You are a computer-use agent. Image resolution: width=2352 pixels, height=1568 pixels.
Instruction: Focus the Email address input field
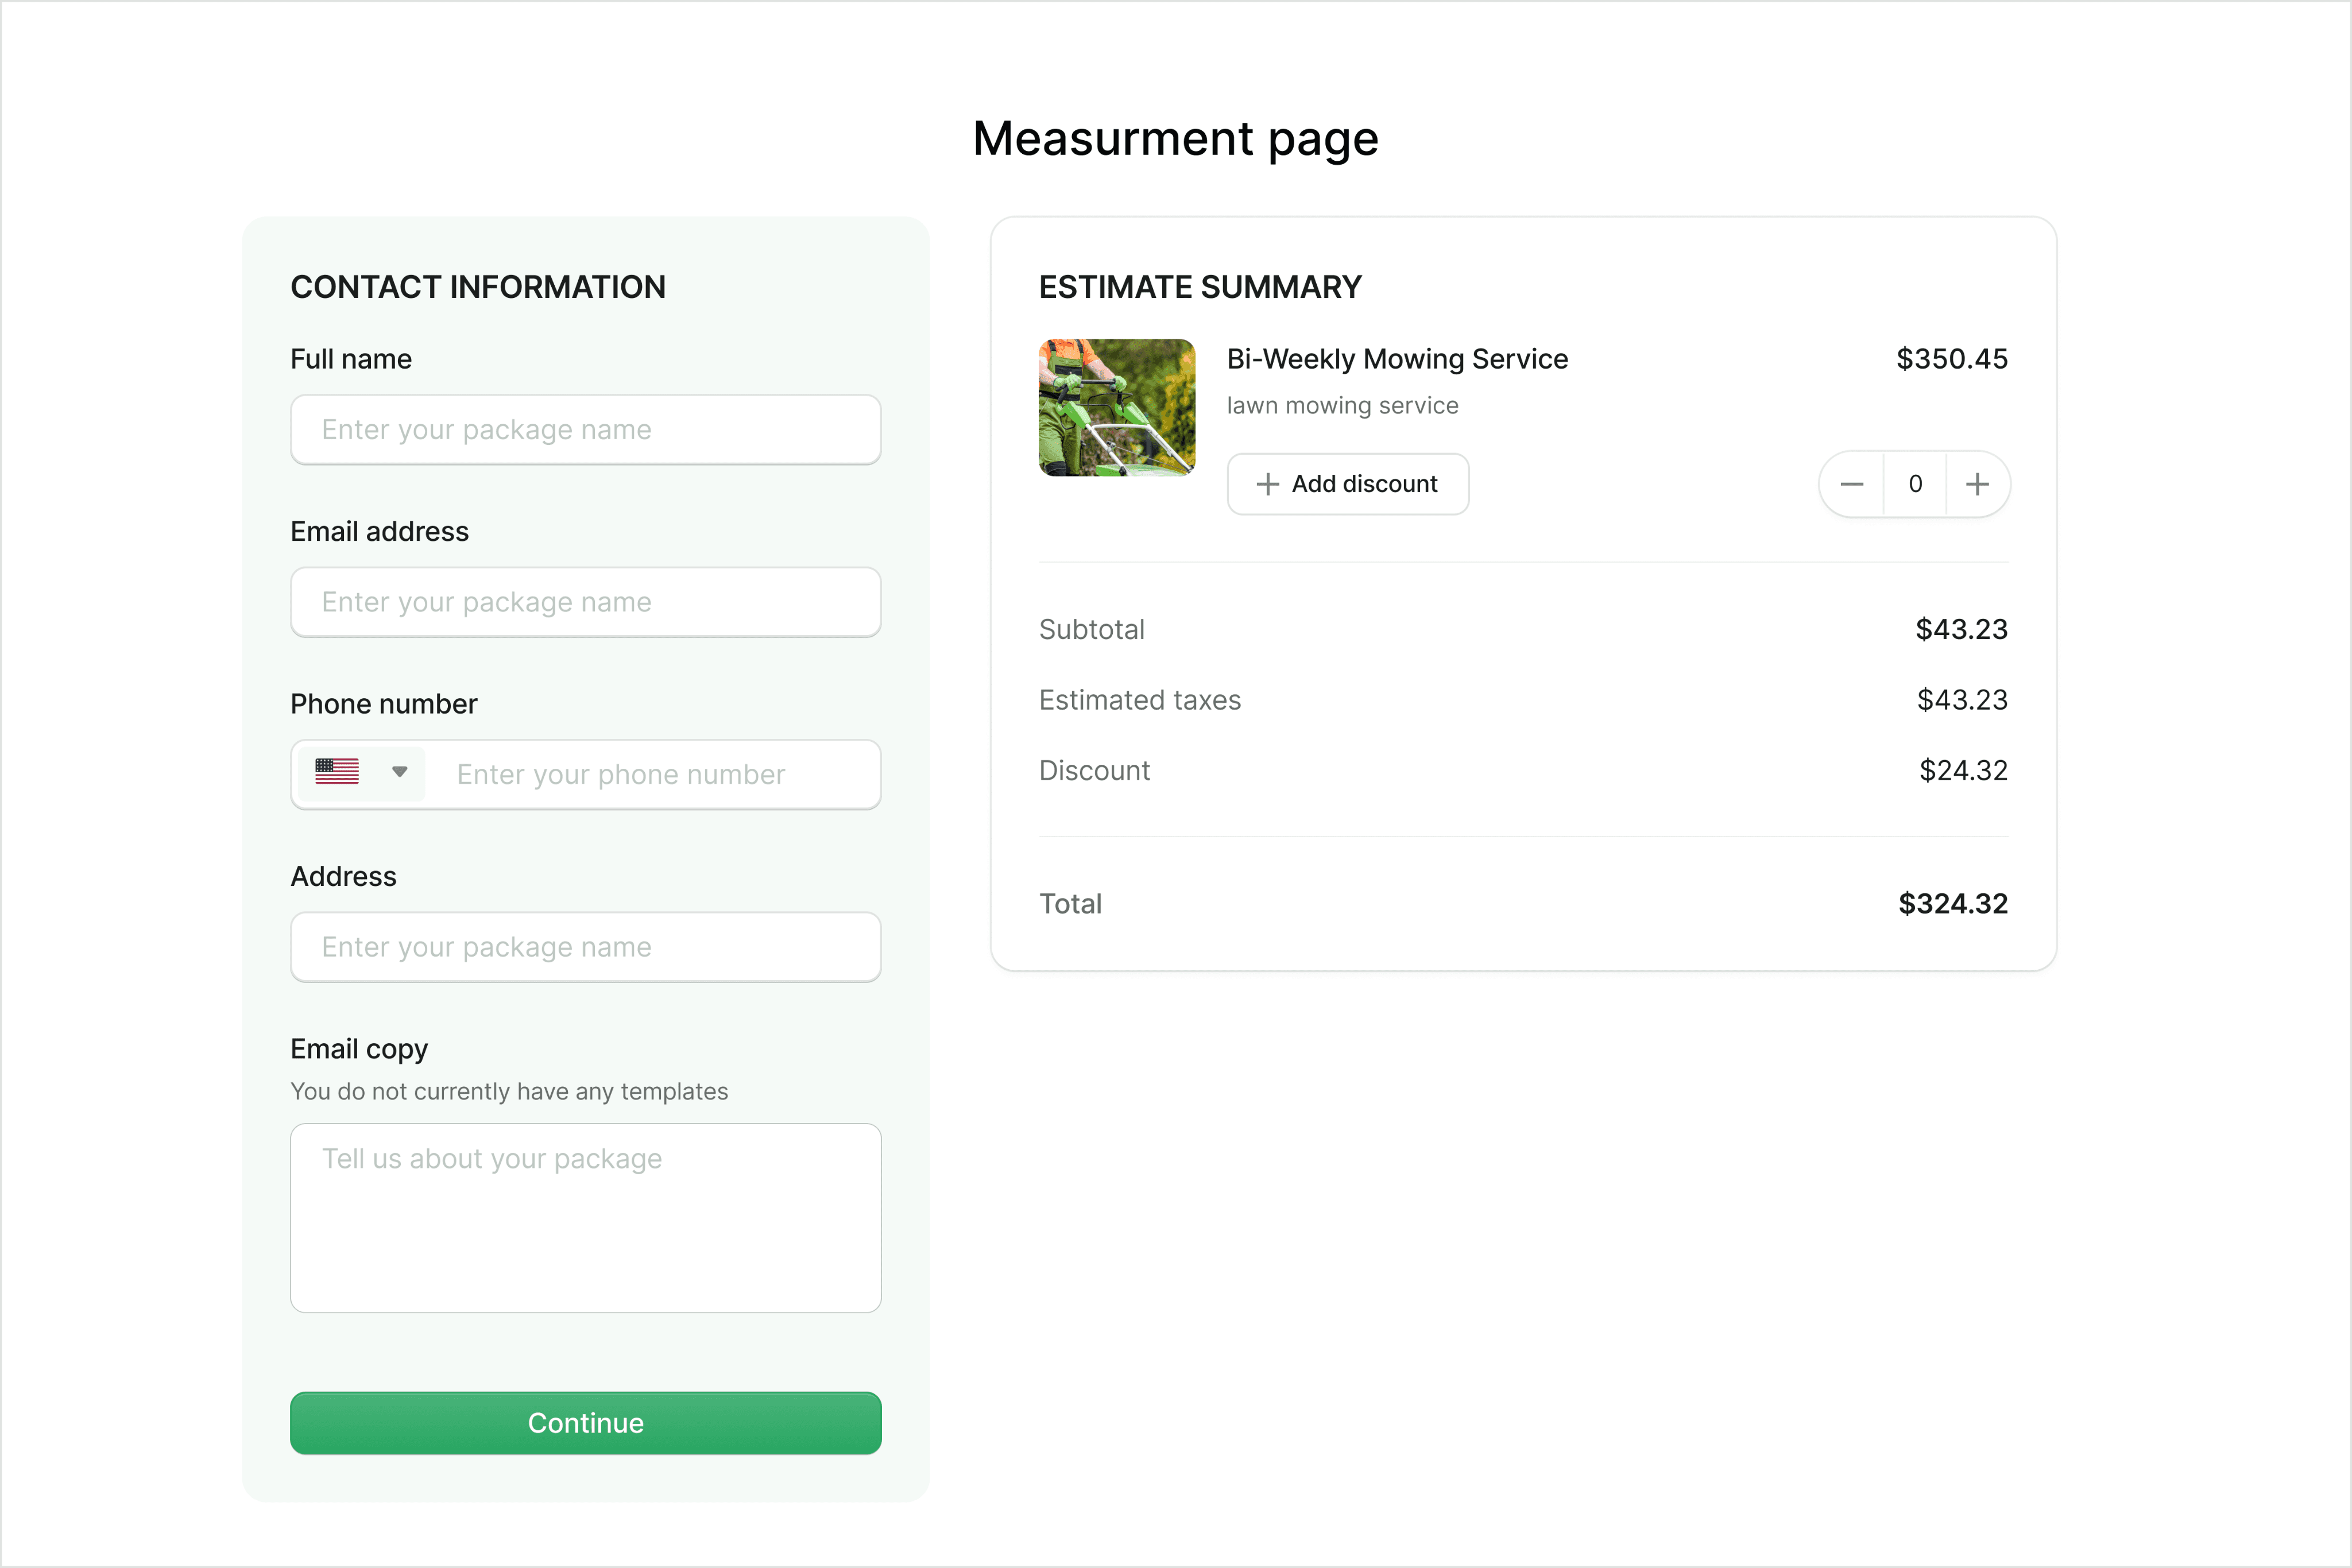click(585, 602)
